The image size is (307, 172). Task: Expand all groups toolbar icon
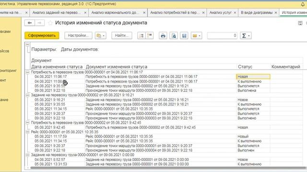click(x=150, y=36)
